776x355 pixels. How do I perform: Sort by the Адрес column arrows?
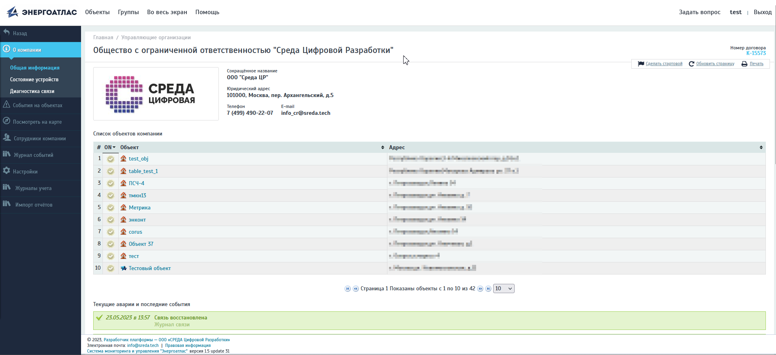pyautogui.click(x=761, y=148)
